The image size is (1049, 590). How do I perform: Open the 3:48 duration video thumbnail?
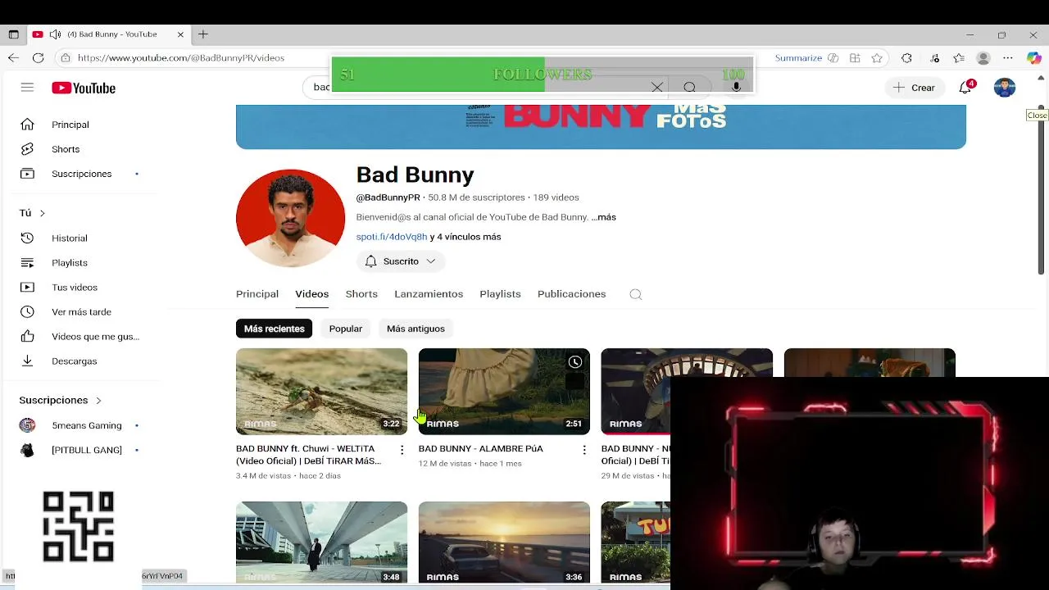[321, 542]
